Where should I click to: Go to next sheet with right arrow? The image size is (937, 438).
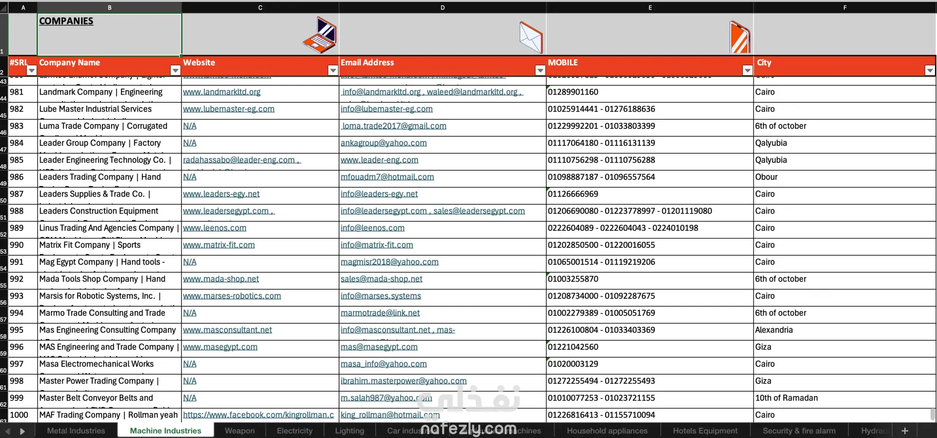[22, 431]
